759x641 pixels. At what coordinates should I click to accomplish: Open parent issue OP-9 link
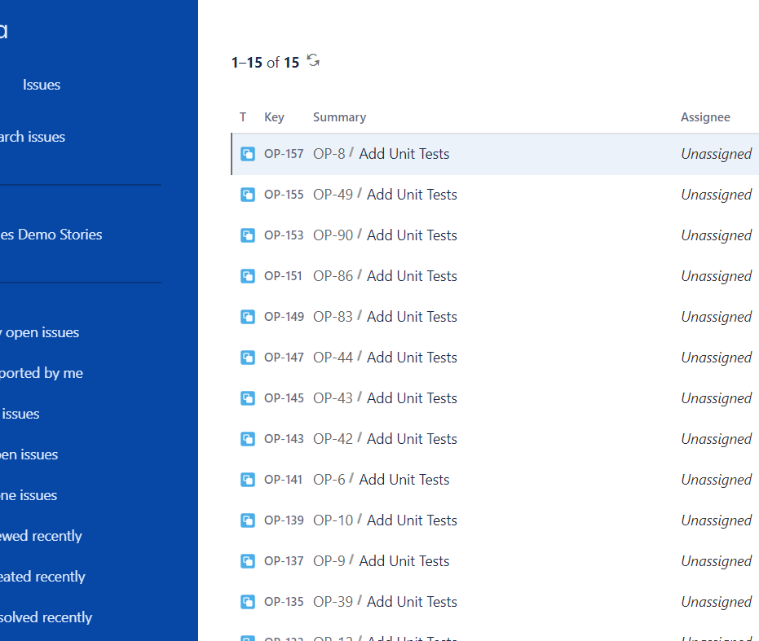[x=329, y=560]
